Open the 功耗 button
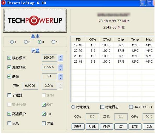The width and height of the screenshot is (155, 134). tap(92, 126)
